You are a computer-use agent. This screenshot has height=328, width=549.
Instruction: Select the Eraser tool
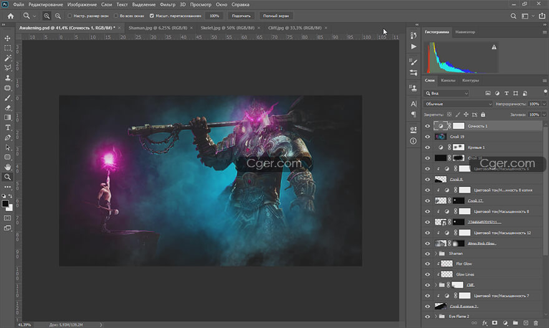7,108
